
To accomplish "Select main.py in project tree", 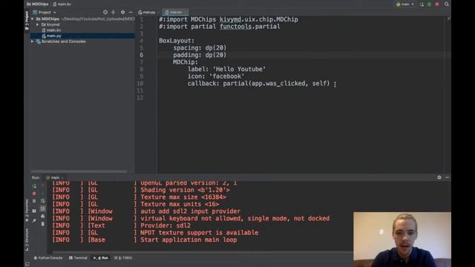I will coord(53,36).
